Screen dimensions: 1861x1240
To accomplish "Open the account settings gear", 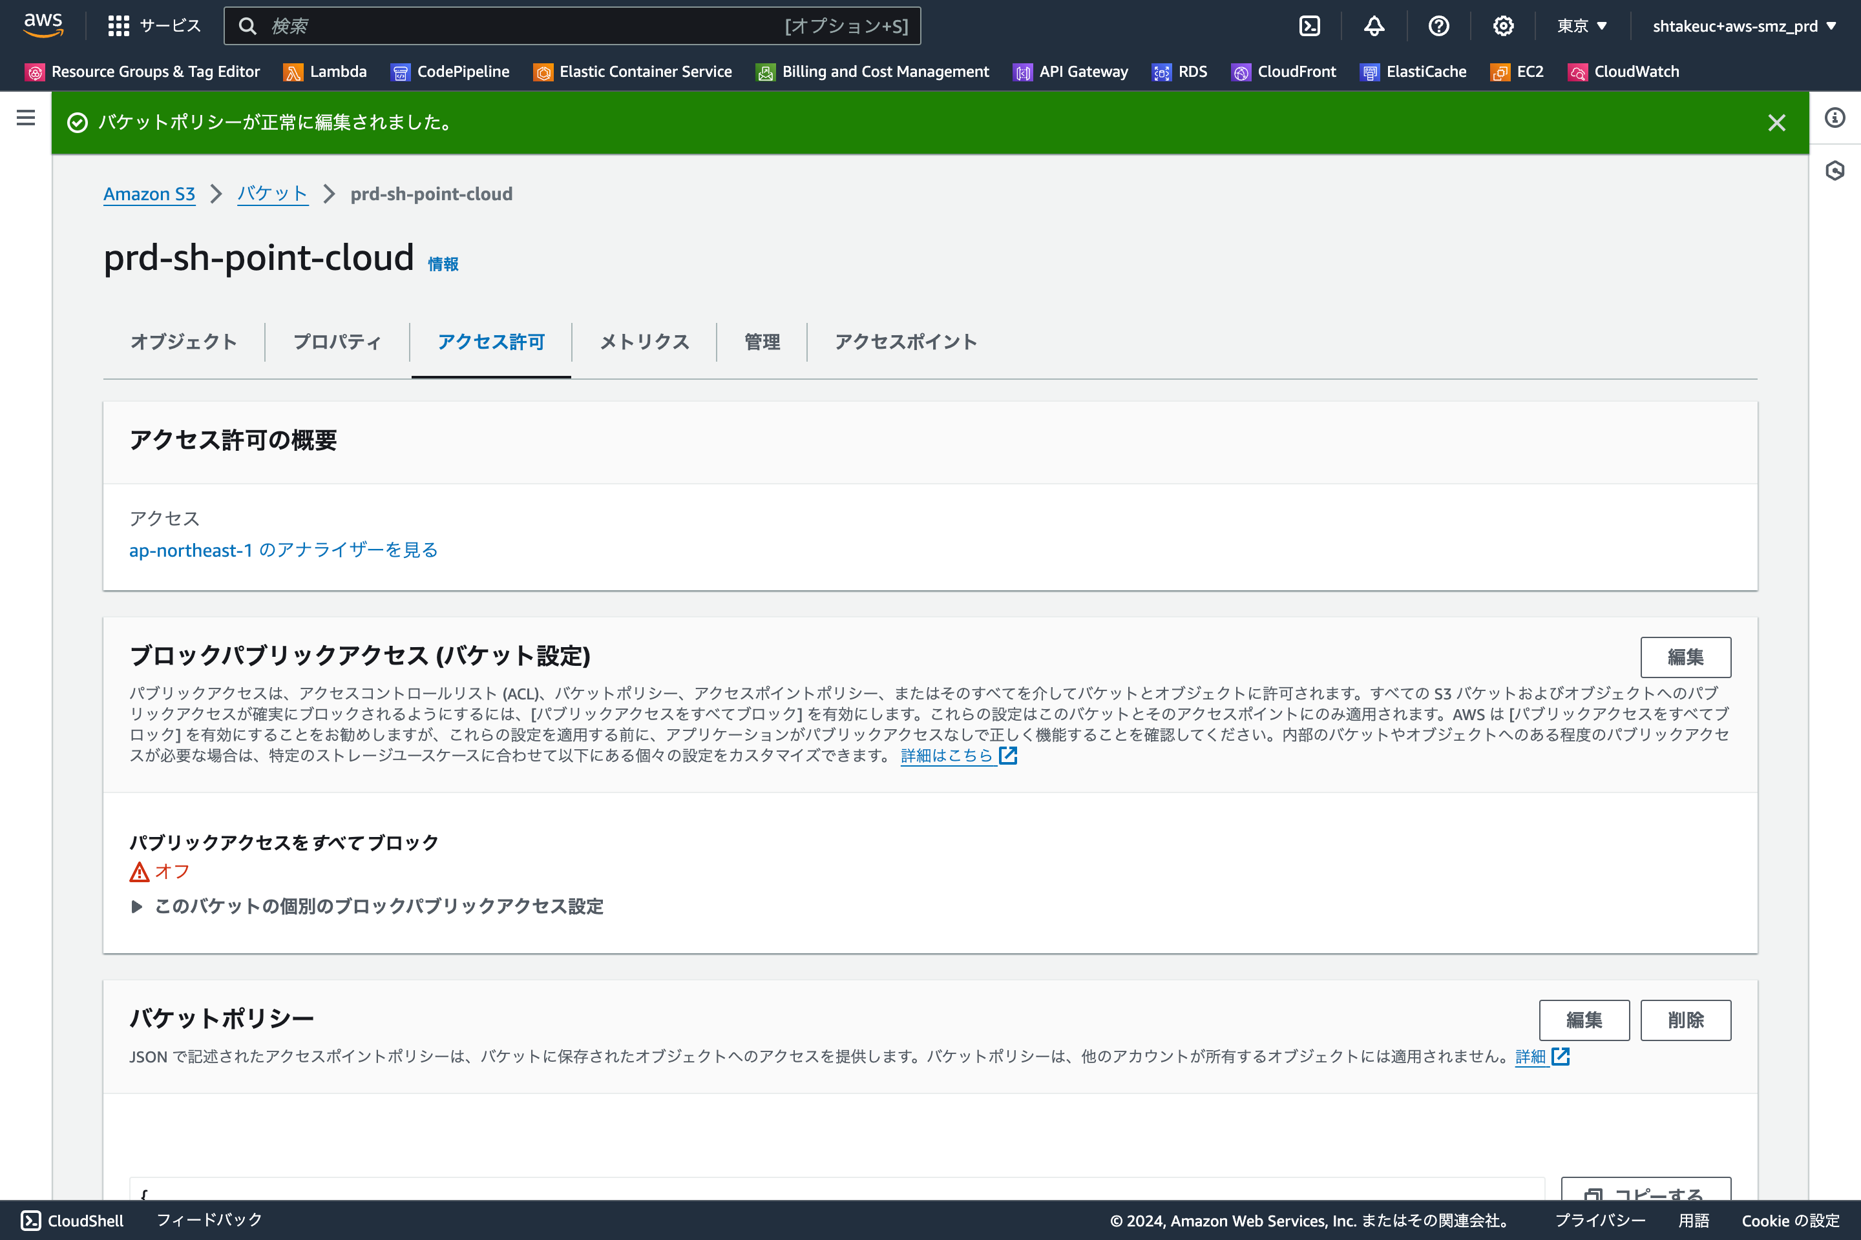I will point(1502,25).
